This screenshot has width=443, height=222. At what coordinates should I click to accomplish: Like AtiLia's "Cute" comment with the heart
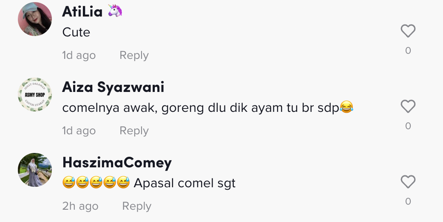[x=408, y=31]
